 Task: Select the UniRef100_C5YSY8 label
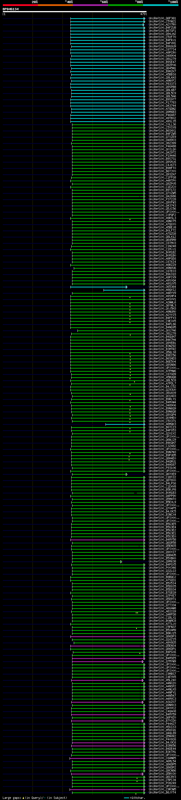162,128
